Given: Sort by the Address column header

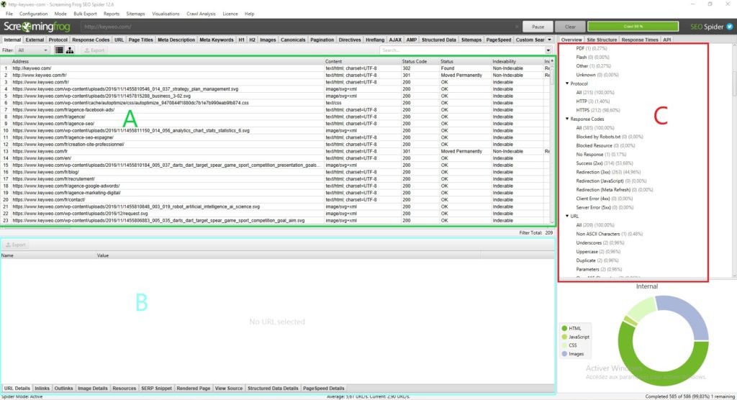Looking at the screenshot, I should coord(167,62).
